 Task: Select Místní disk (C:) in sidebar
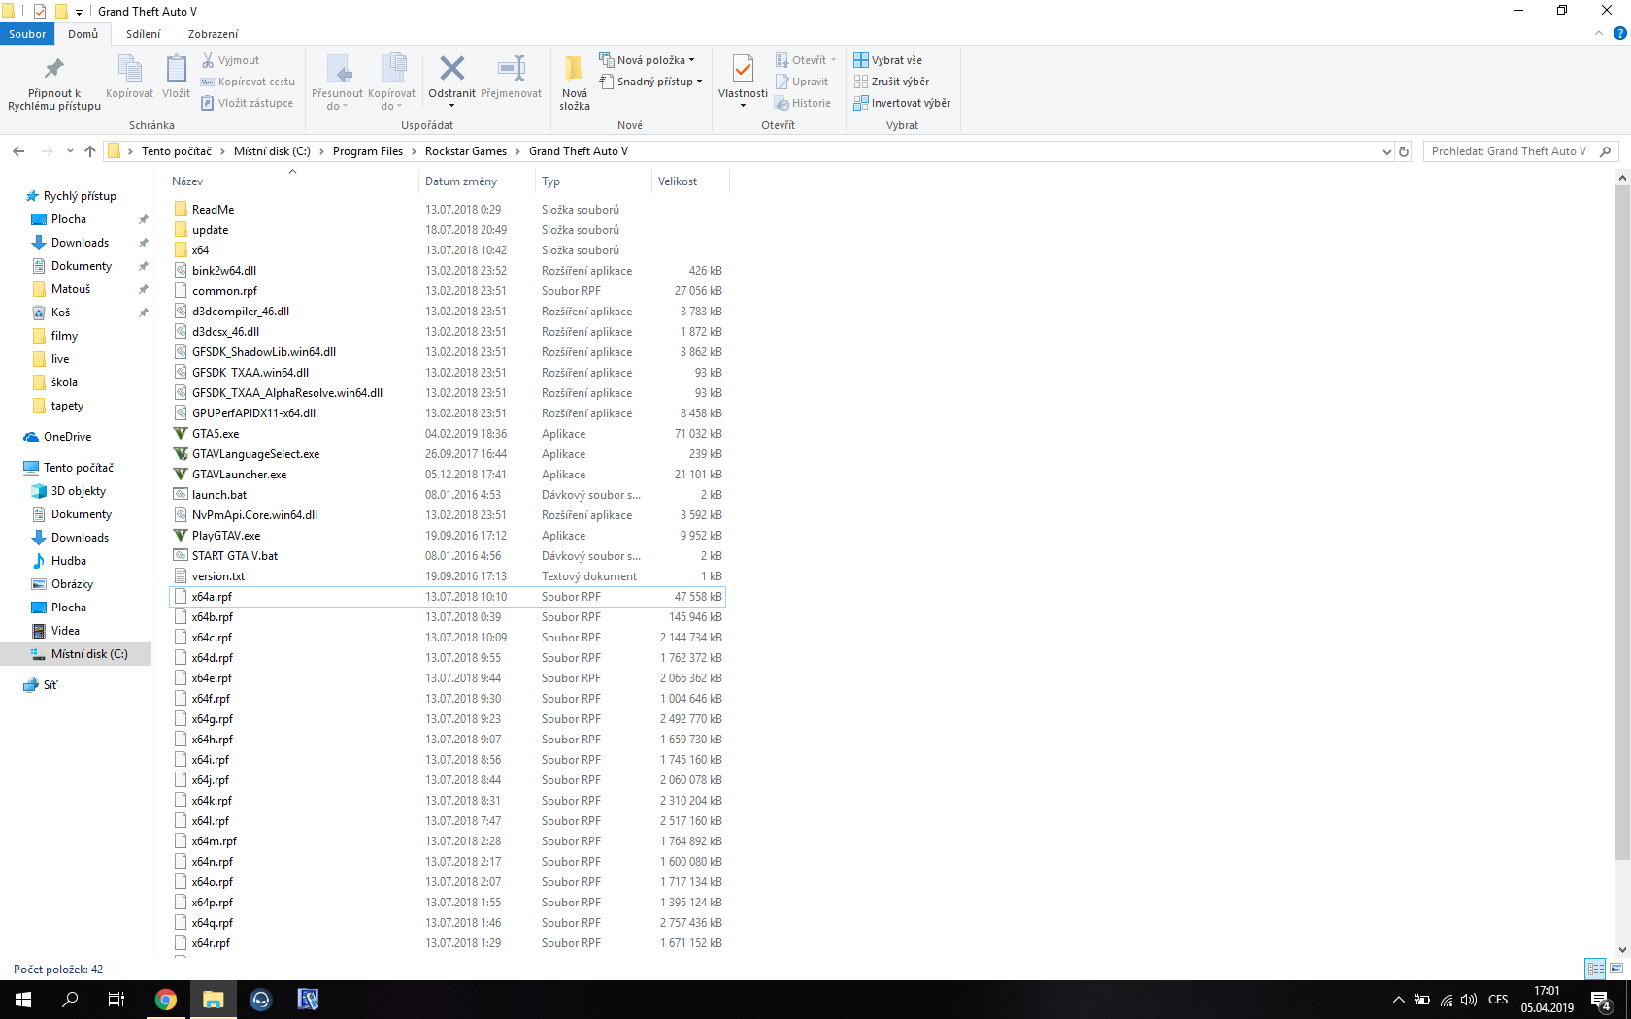pos(78,654)
